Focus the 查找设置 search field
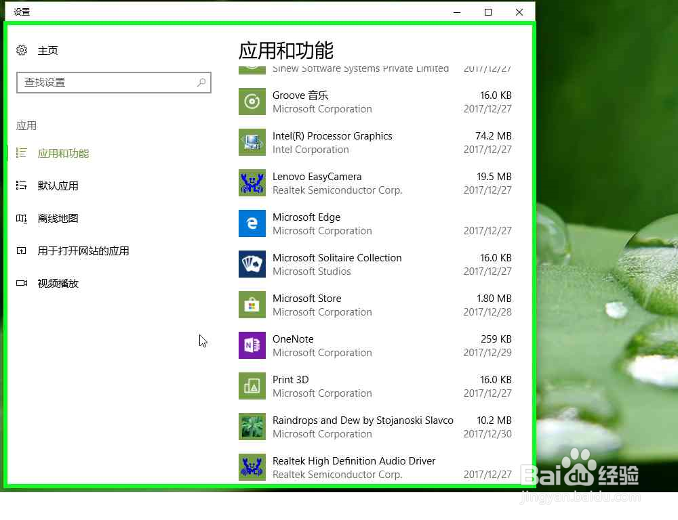Viewport: 678px width, 520px height. pos(114,83)
